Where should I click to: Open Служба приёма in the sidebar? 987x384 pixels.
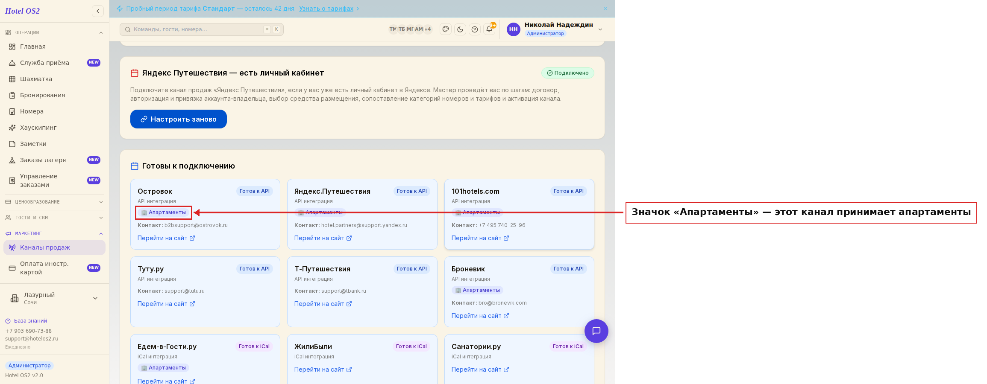(54, 63)
